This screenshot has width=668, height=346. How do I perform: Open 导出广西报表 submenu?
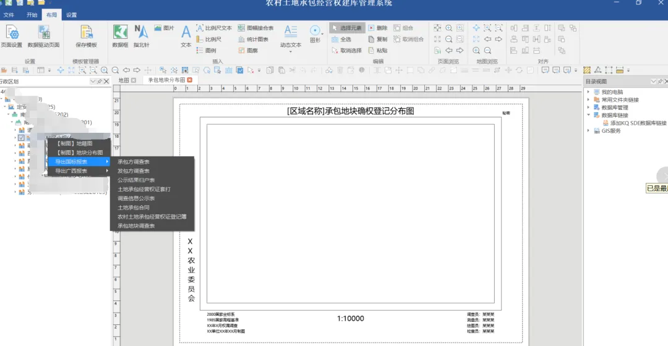(x=78, y=171)
